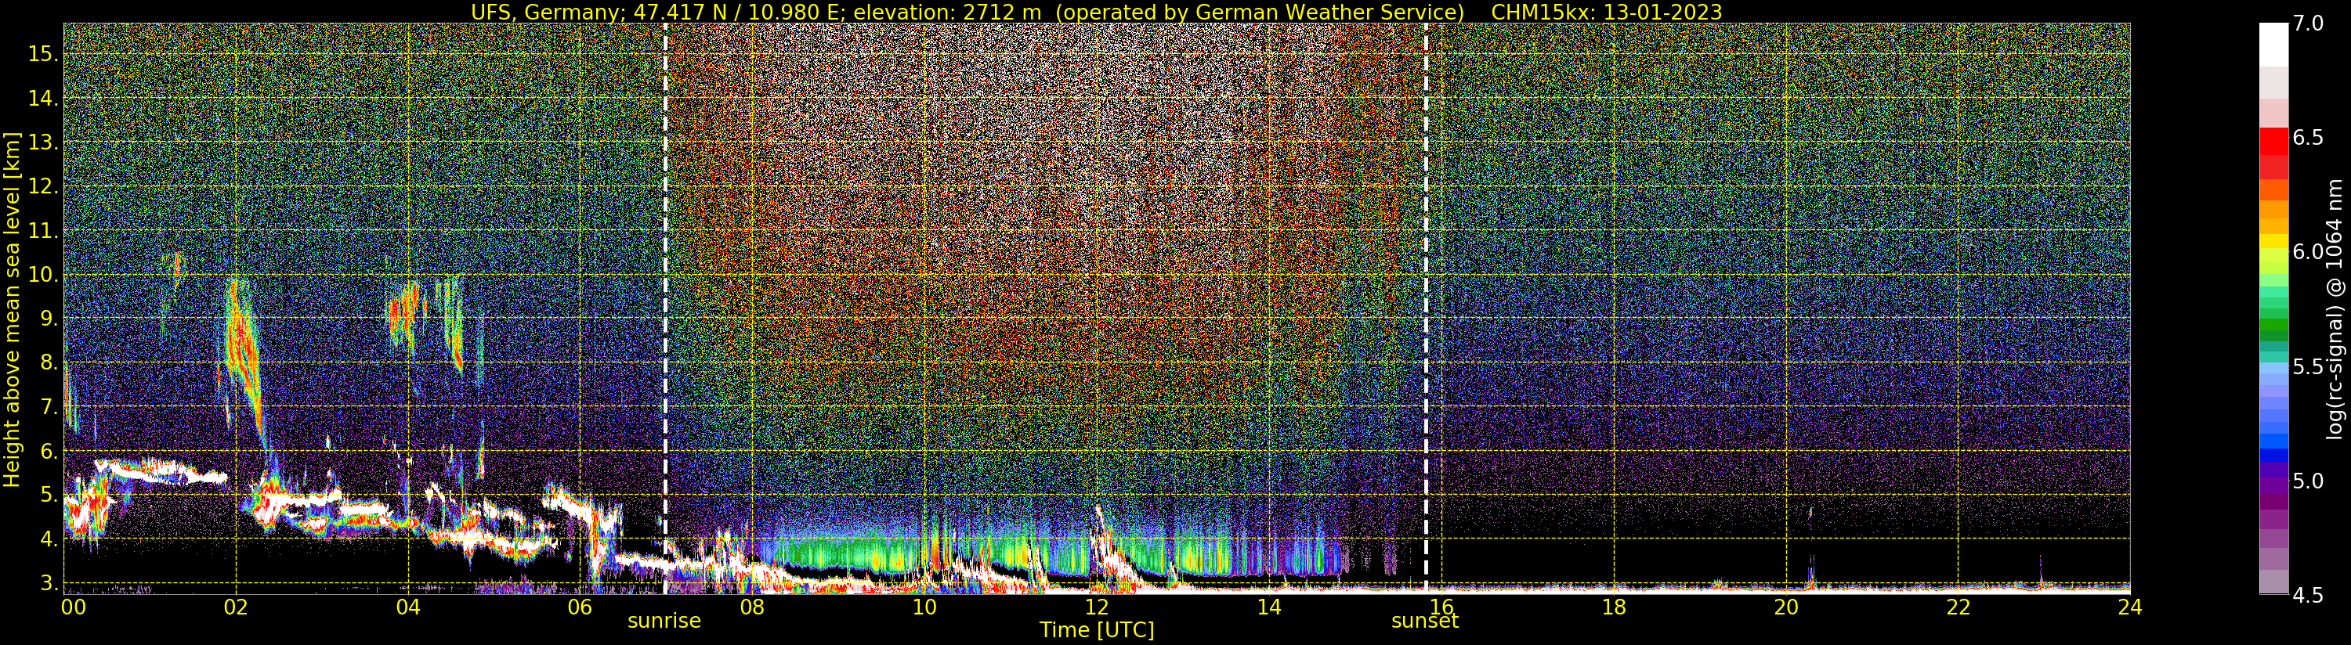
Task: Click the height axis tick '10.'
Action: 43,275
